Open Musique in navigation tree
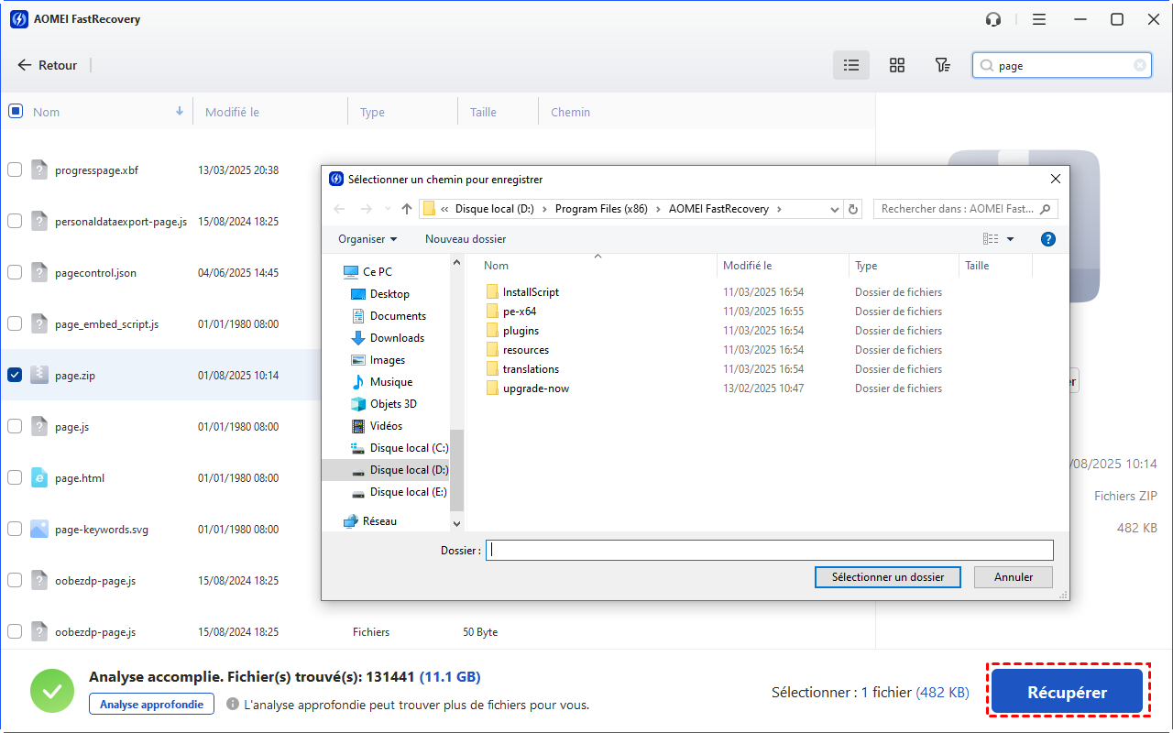This screenshot has width=1173, height=733. pos(391,382)
